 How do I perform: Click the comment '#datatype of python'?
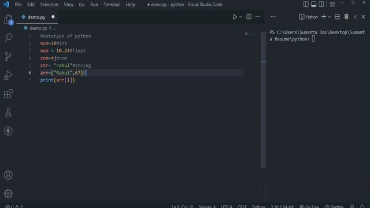[x=65, y=36]
